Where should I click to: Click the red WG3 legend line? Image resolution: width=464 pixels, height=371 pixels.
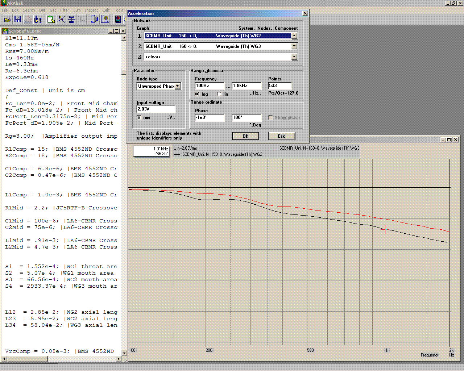(274, 148)
